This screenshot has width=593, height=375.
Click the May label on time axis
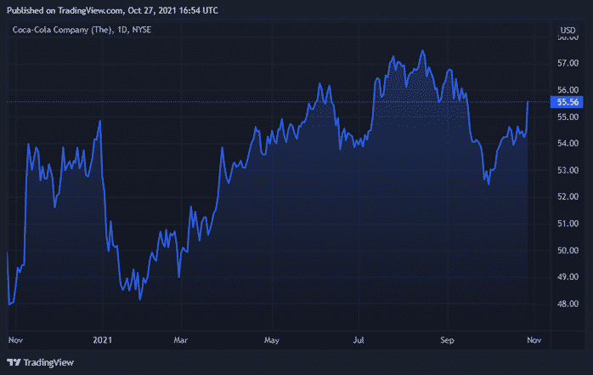pyautogui.click(x=272, y=340)
